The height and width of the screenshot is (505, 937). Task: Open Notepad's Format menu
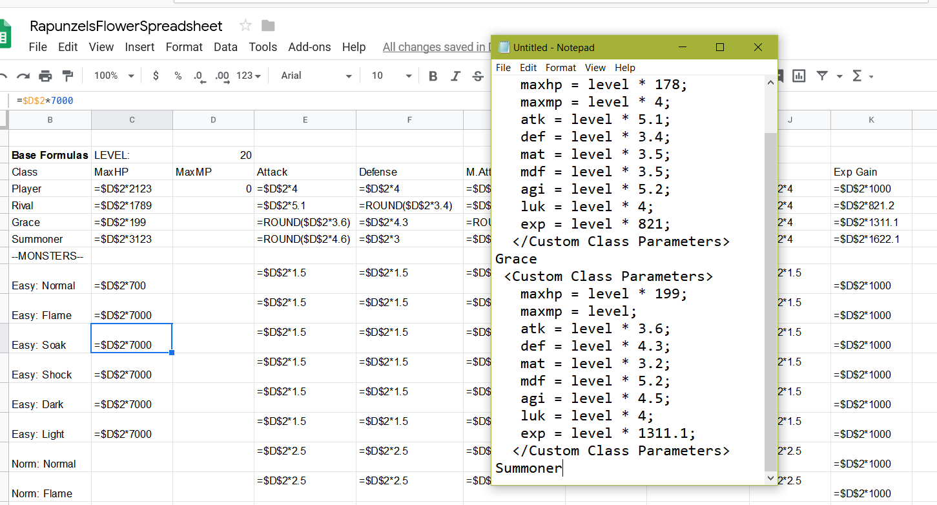click(x=561, y=67)
